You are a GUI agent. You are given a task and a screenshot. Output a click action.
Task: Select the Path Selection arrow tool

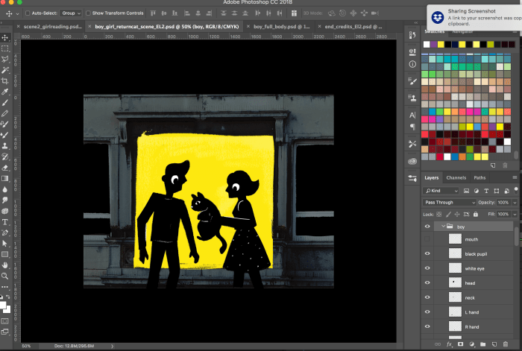5,244
